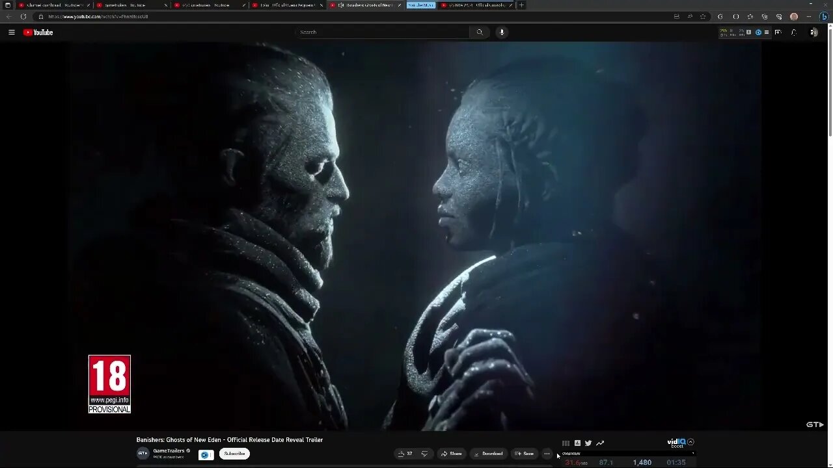Image resolution: width=833 pixels, height=468 pixels.
Task: Go back using browser back arrow
Action: tap(8, 16)
